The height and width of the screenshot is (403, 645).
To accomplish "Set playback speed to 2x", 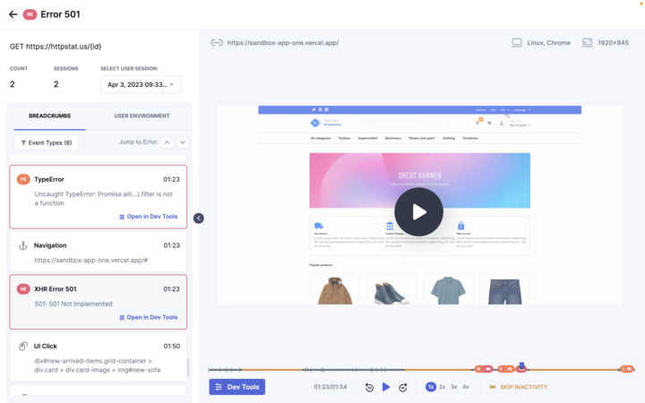I will point(443,387).
